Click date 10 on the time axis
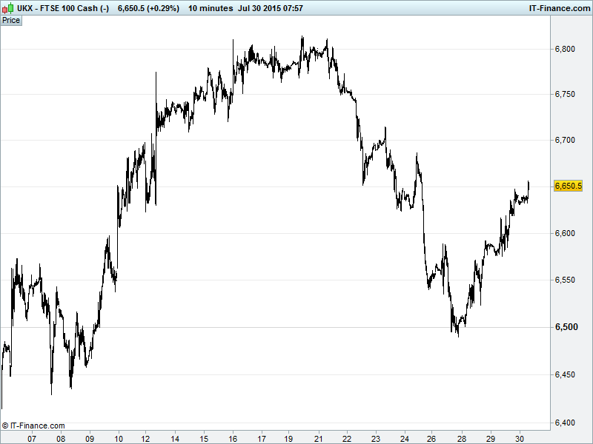The width and height of the screenshot is (593, 444). (118, 438)
